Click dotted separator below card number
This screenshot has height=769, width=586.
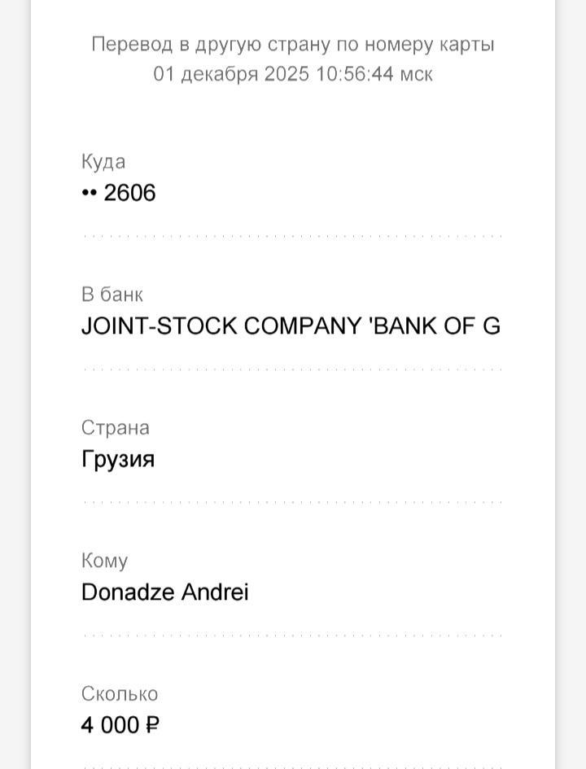pos(292,236)
